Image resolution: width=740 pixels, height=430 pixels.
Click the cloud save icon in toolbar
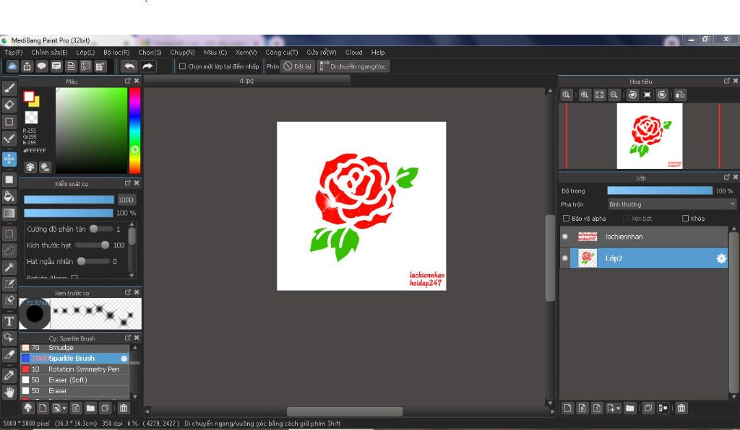[x=12, y=66]
